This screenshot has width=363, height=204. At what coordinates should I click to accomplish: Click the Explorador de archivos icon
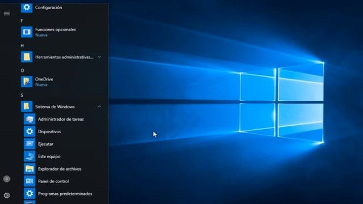pos(29,169)
